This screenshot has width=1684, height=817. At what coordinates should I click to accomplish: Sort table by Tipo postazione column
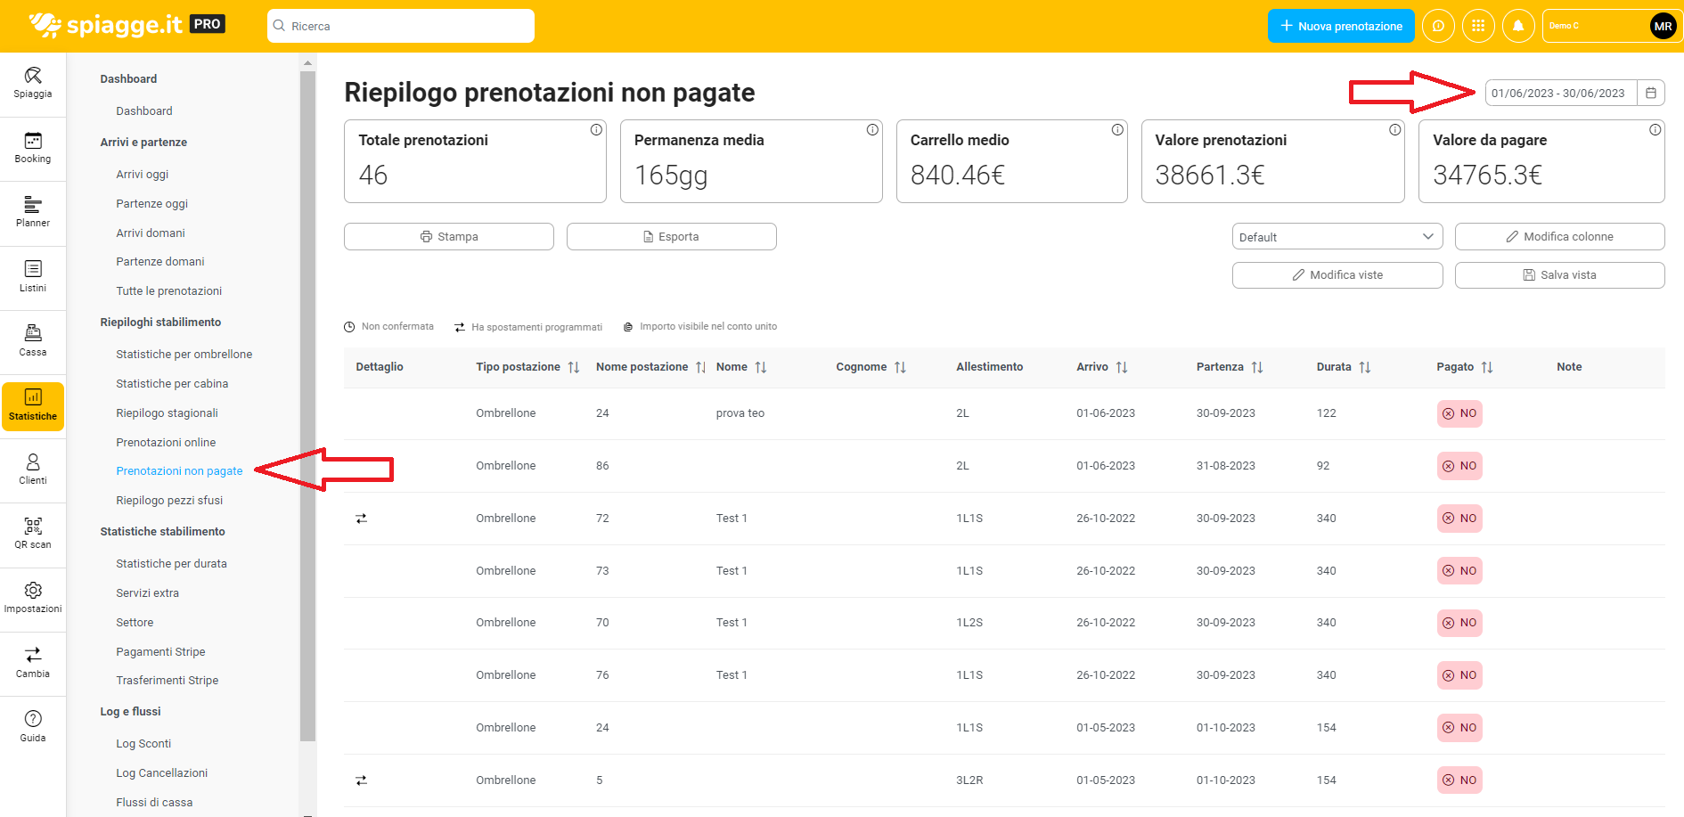coord(573,367)
